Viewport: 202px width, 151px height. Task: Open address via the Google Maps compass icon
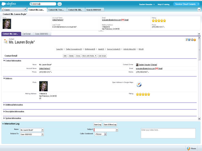pyautogui.click(x=139, y=85)
